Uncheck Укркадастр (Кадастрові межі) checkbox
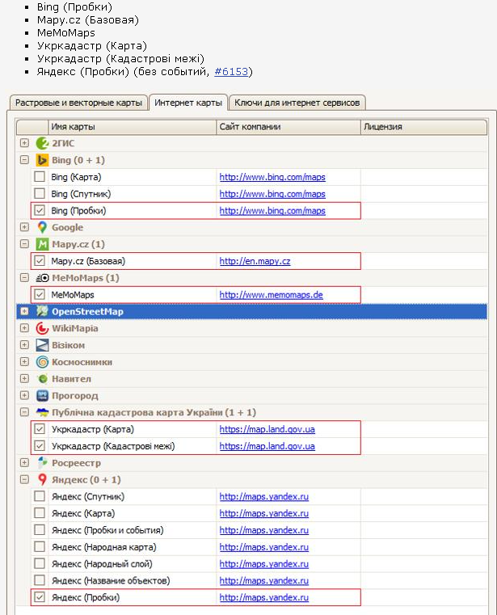The image size is (497, 615). [40, 446]
